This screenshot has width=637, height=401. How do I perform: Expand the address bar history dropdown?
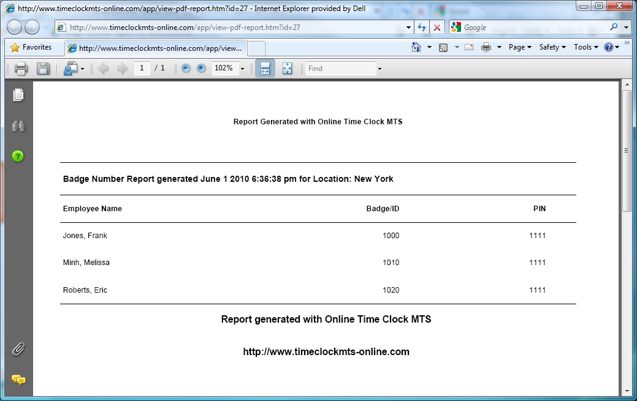[x=408, y=28]
